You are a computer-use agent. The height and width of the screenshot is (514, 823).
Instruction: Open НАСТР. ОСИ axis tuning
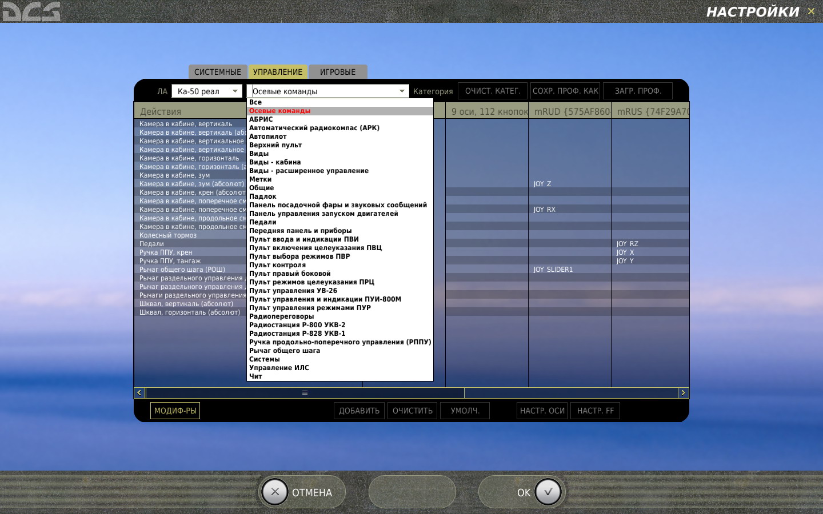click(542, 411)
